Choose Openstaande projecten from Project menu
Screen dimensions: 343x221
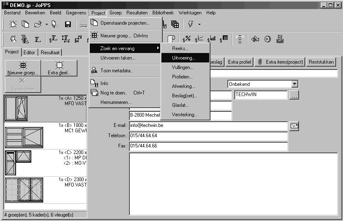click(x=126, y=23)
